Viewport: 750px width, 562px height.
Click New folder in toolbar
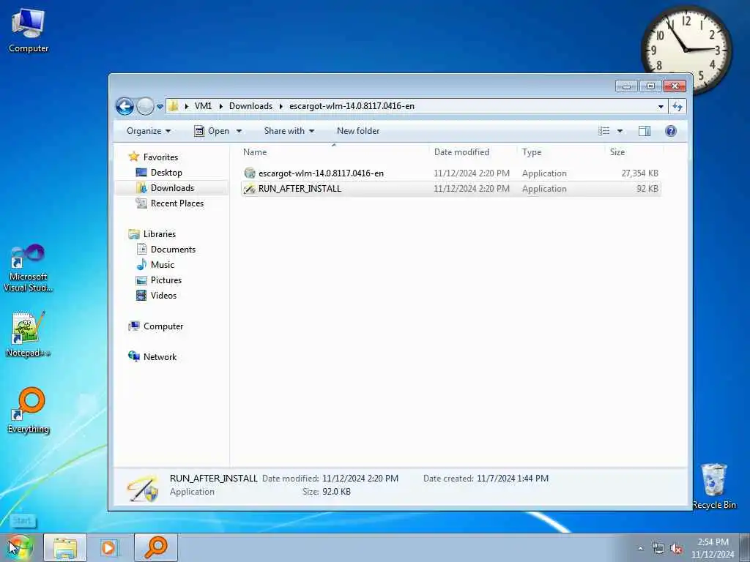(357, 131)
